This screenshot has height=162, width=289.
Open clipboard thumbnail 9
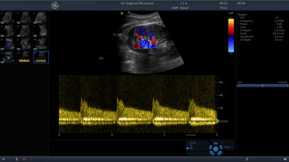click(24, 44)
